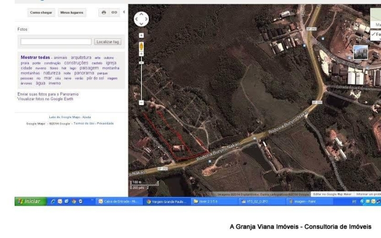Switch to Vargem Grande Paulista Chrome window
381x238 pixels.
click(x=167, y=202)
